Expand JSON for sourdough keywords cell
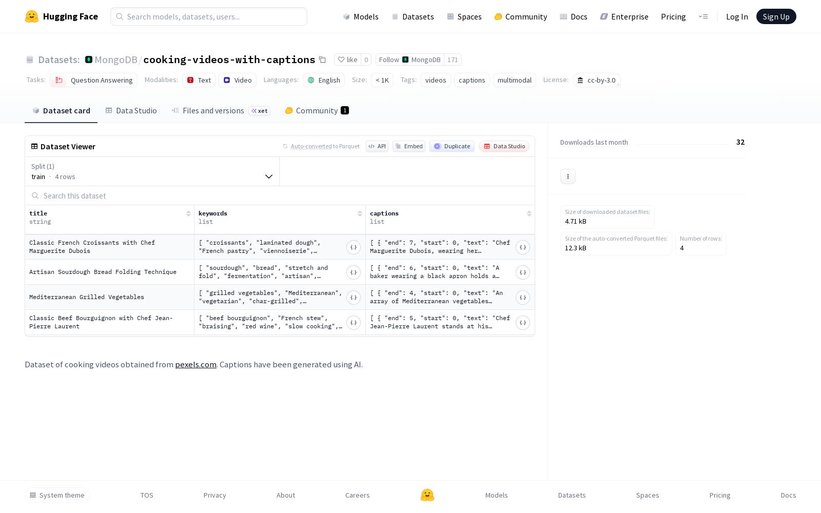The width and height of the screenshot is (821, 513). click(x=354, y=272)
